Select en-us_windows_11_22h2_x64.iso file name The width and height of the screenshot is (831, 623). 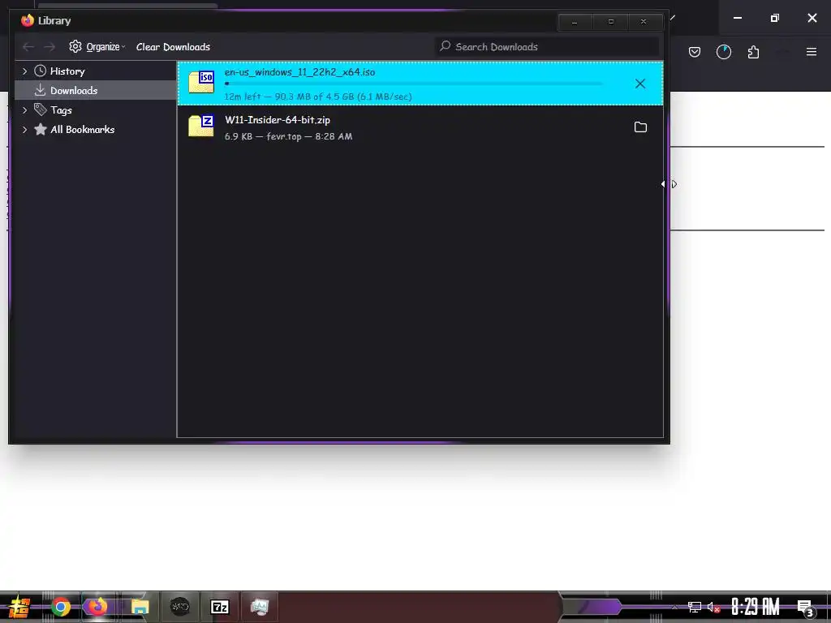[299, 72]
